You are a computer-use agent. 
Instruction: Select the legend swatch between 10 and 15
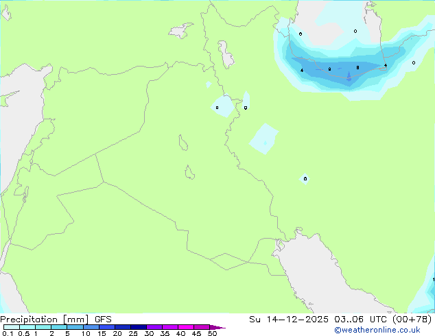(91, 327)
